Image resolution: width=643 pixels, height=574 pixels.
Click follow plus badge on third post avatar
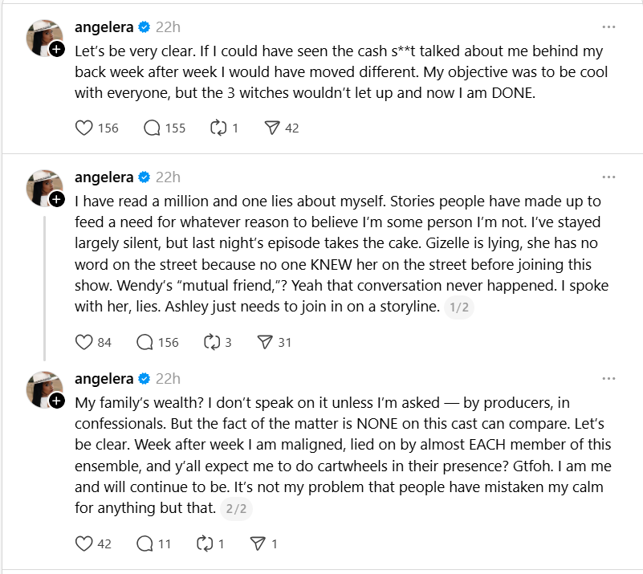(x=57, y=401)
